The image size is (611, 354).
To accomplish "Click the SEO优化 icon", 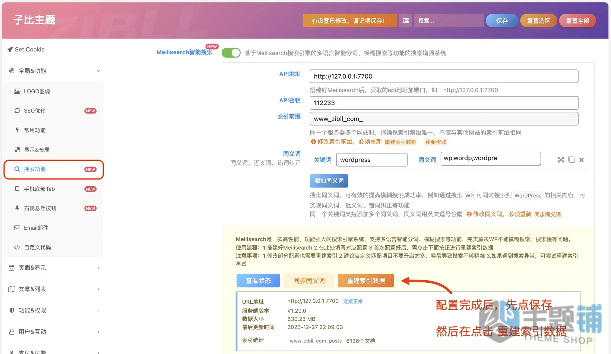I will (x=17, y=110).
